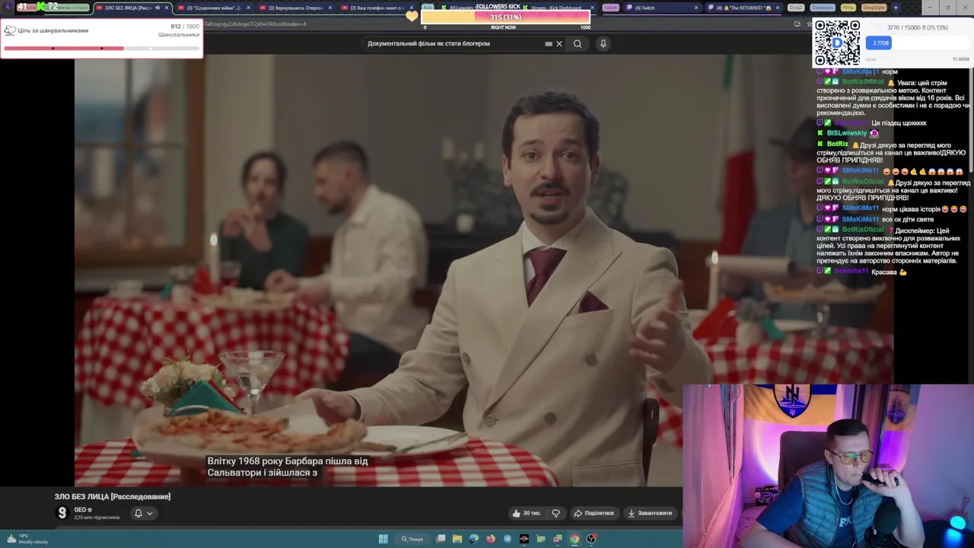Open the GEO channel avatar
The width and height of the screenshot is (974, 548).
point(62,513)
